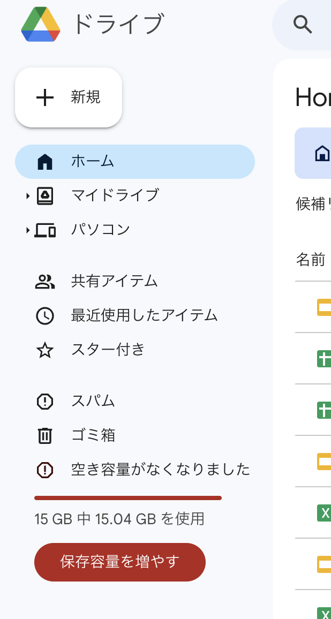Click the plus icon for 新規
This screenshot has height=619, width=331.
tap(45, 97)
